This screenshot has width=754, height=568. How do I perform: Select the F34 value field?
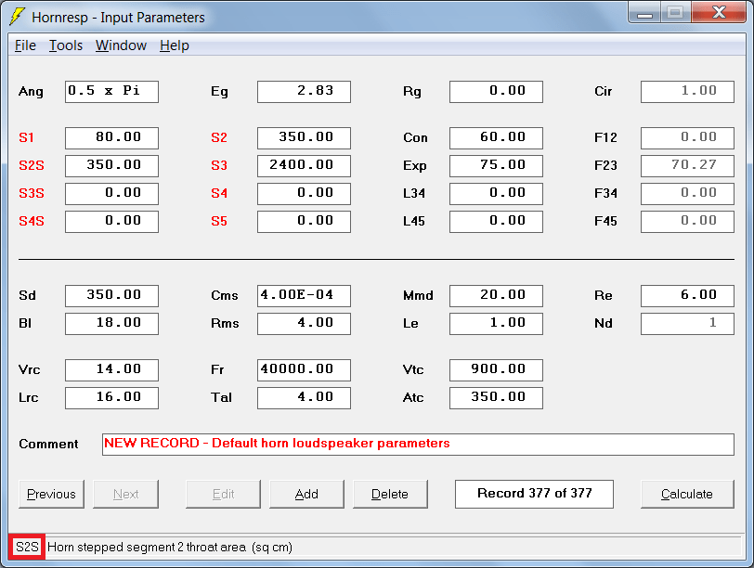click(x=688, y=194)
